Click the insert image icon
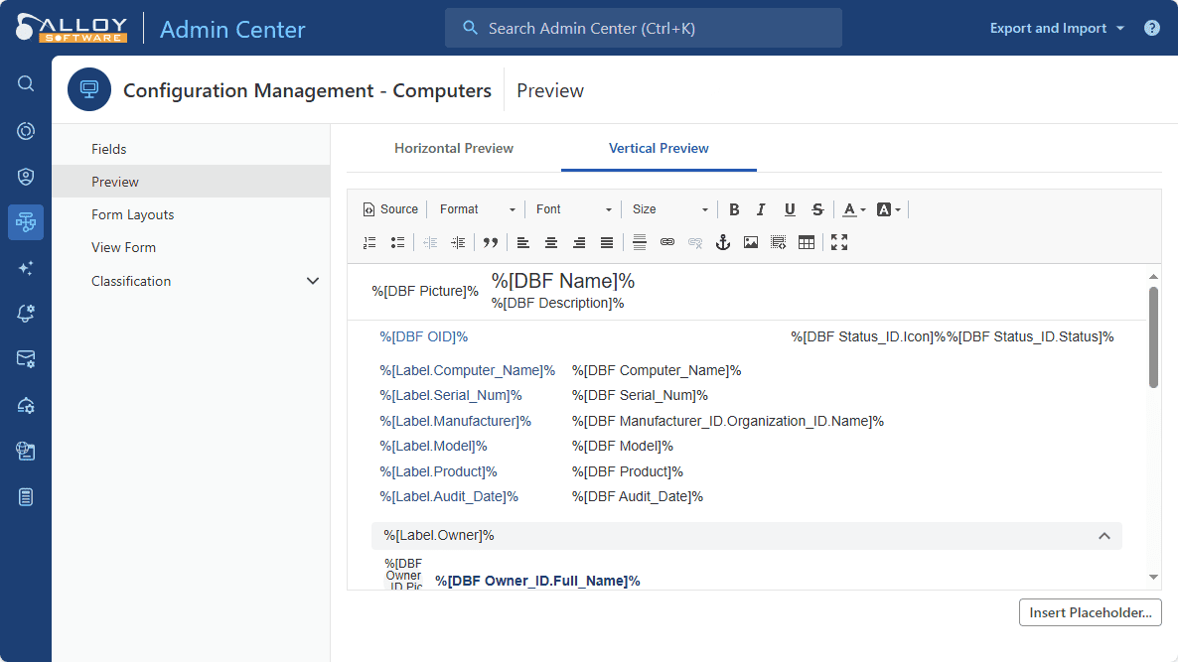Viewport: 1178px width, 662px height. pos(751,242)
